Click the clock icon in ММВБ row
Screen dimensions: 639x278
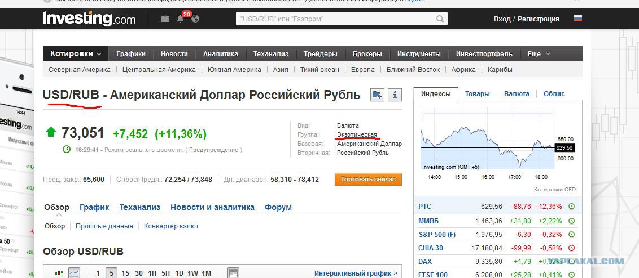(571, 221)
